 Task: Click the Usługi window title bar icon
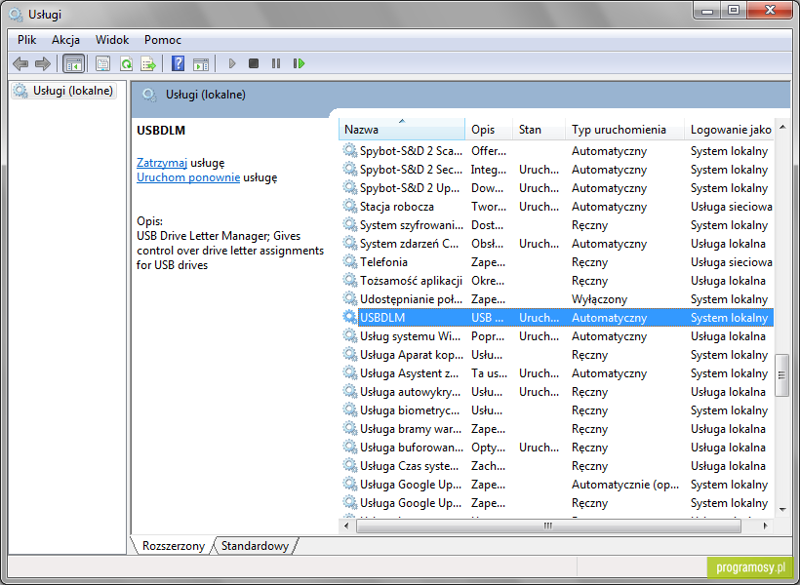coord(16,15)
